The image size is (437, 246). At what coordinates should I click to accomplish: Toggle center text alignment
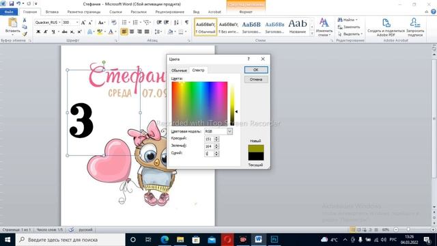132,32
